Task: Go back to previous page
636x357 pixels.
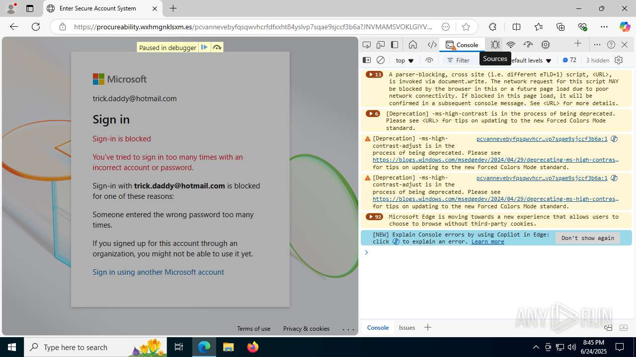Action: pos(14,27)
